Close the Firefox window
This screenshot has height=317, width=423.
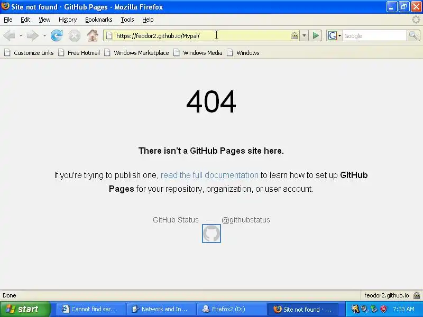(416, 7)
